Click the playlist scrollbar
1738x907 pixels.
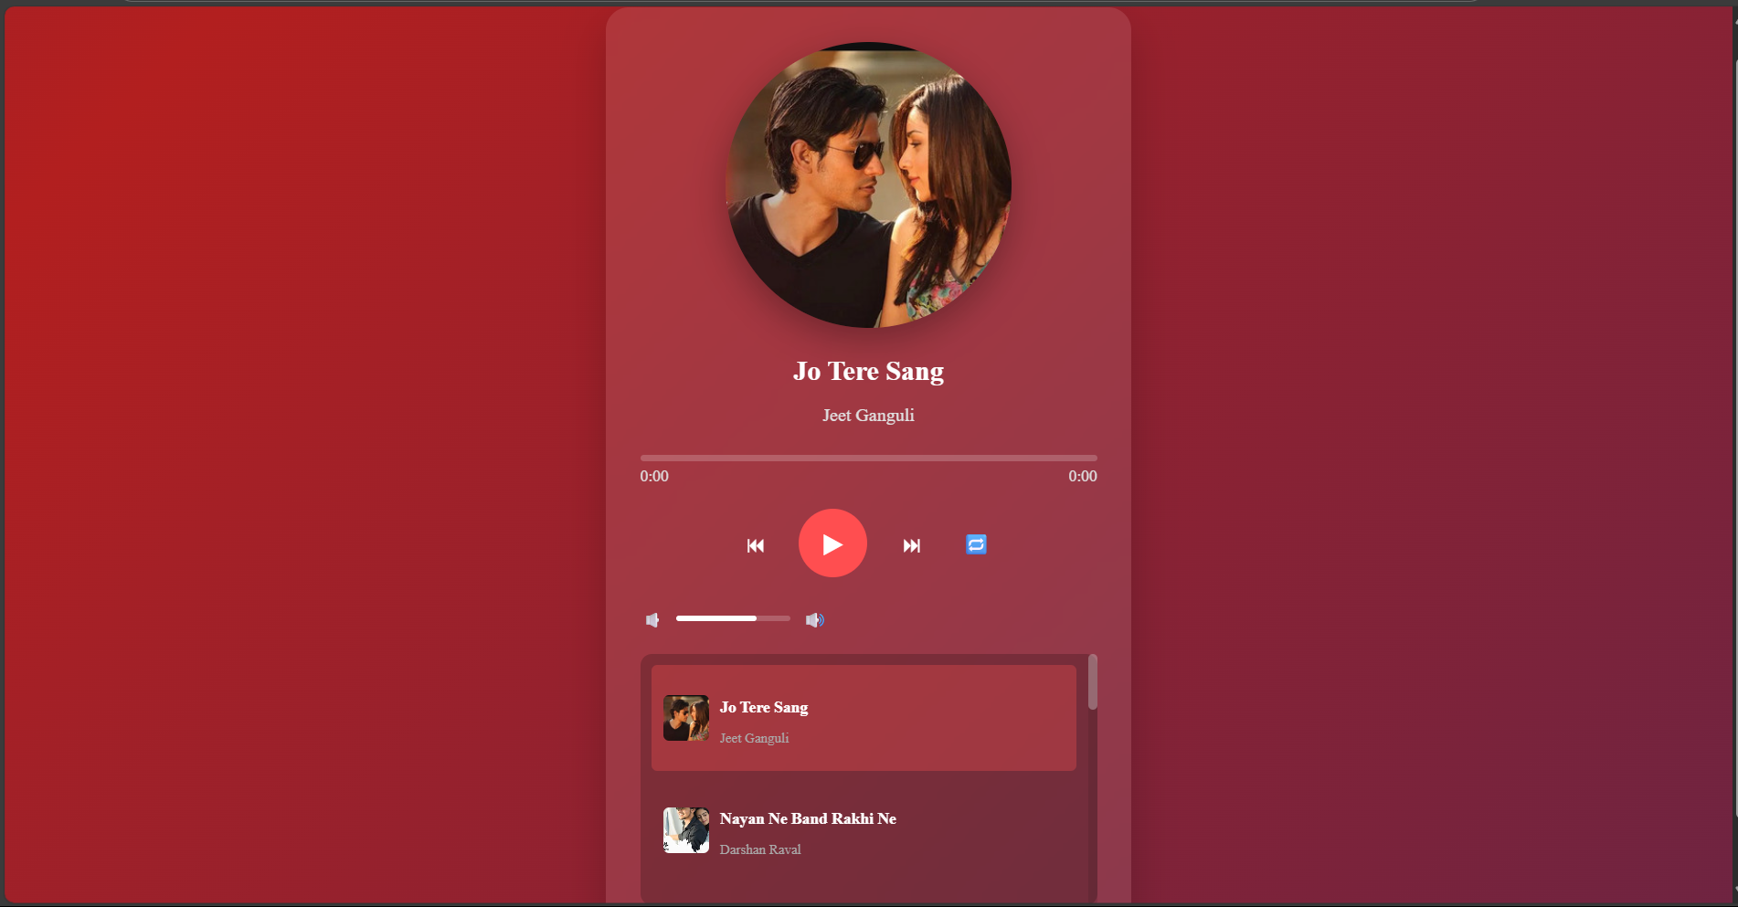(1091, 680)
